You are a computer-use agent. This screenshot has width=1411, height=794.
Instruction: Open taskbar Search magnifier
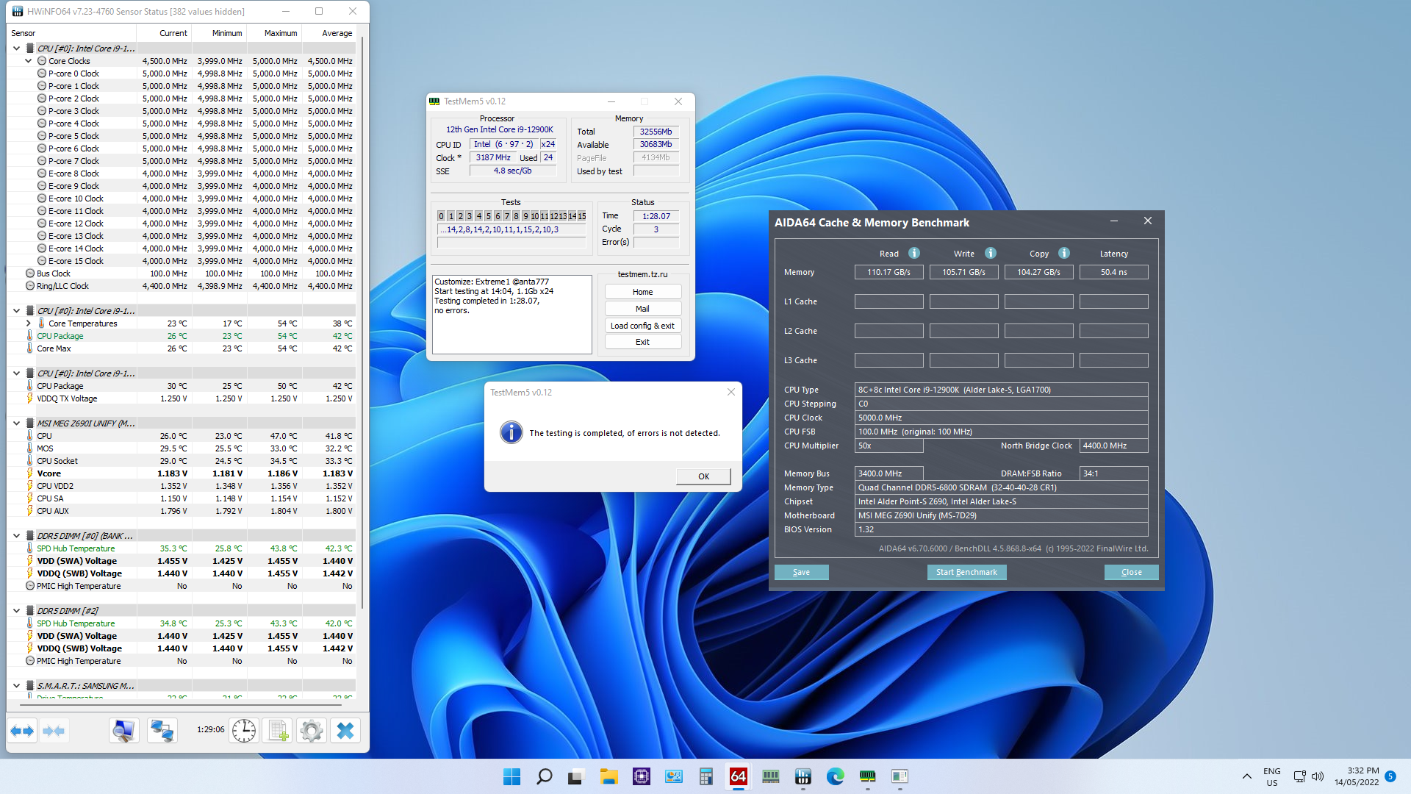544,776
